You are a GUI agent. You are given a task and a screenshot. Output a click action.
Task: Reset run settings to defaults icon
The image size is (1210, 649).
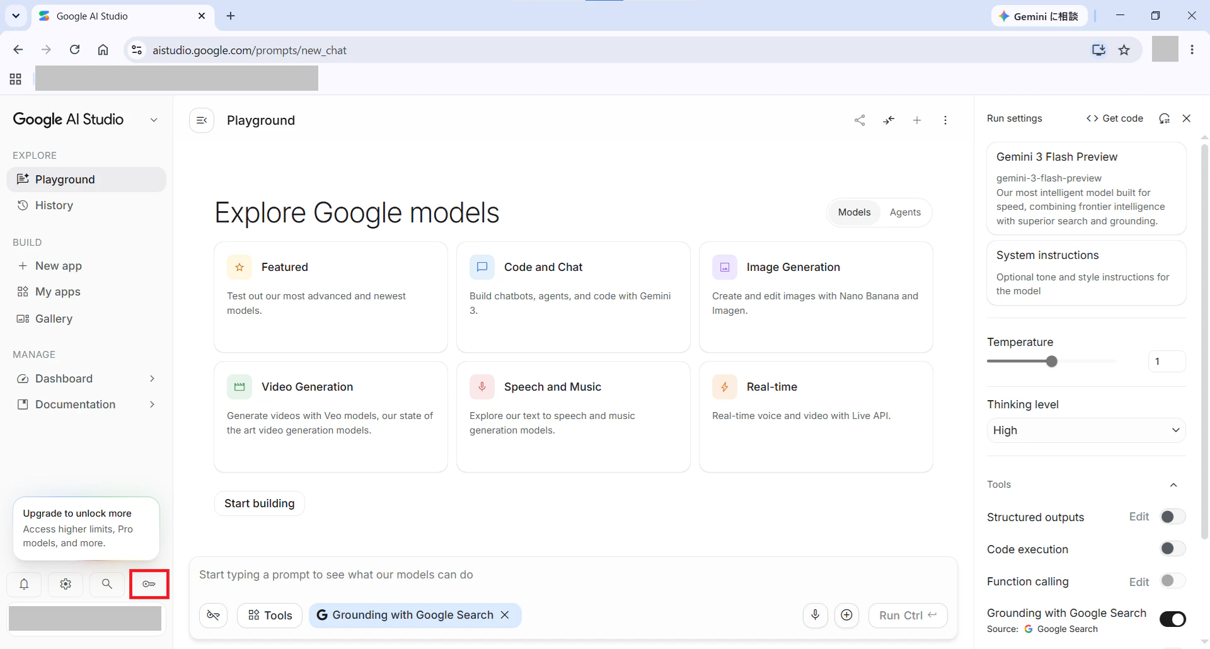(x=1164, y=118)
